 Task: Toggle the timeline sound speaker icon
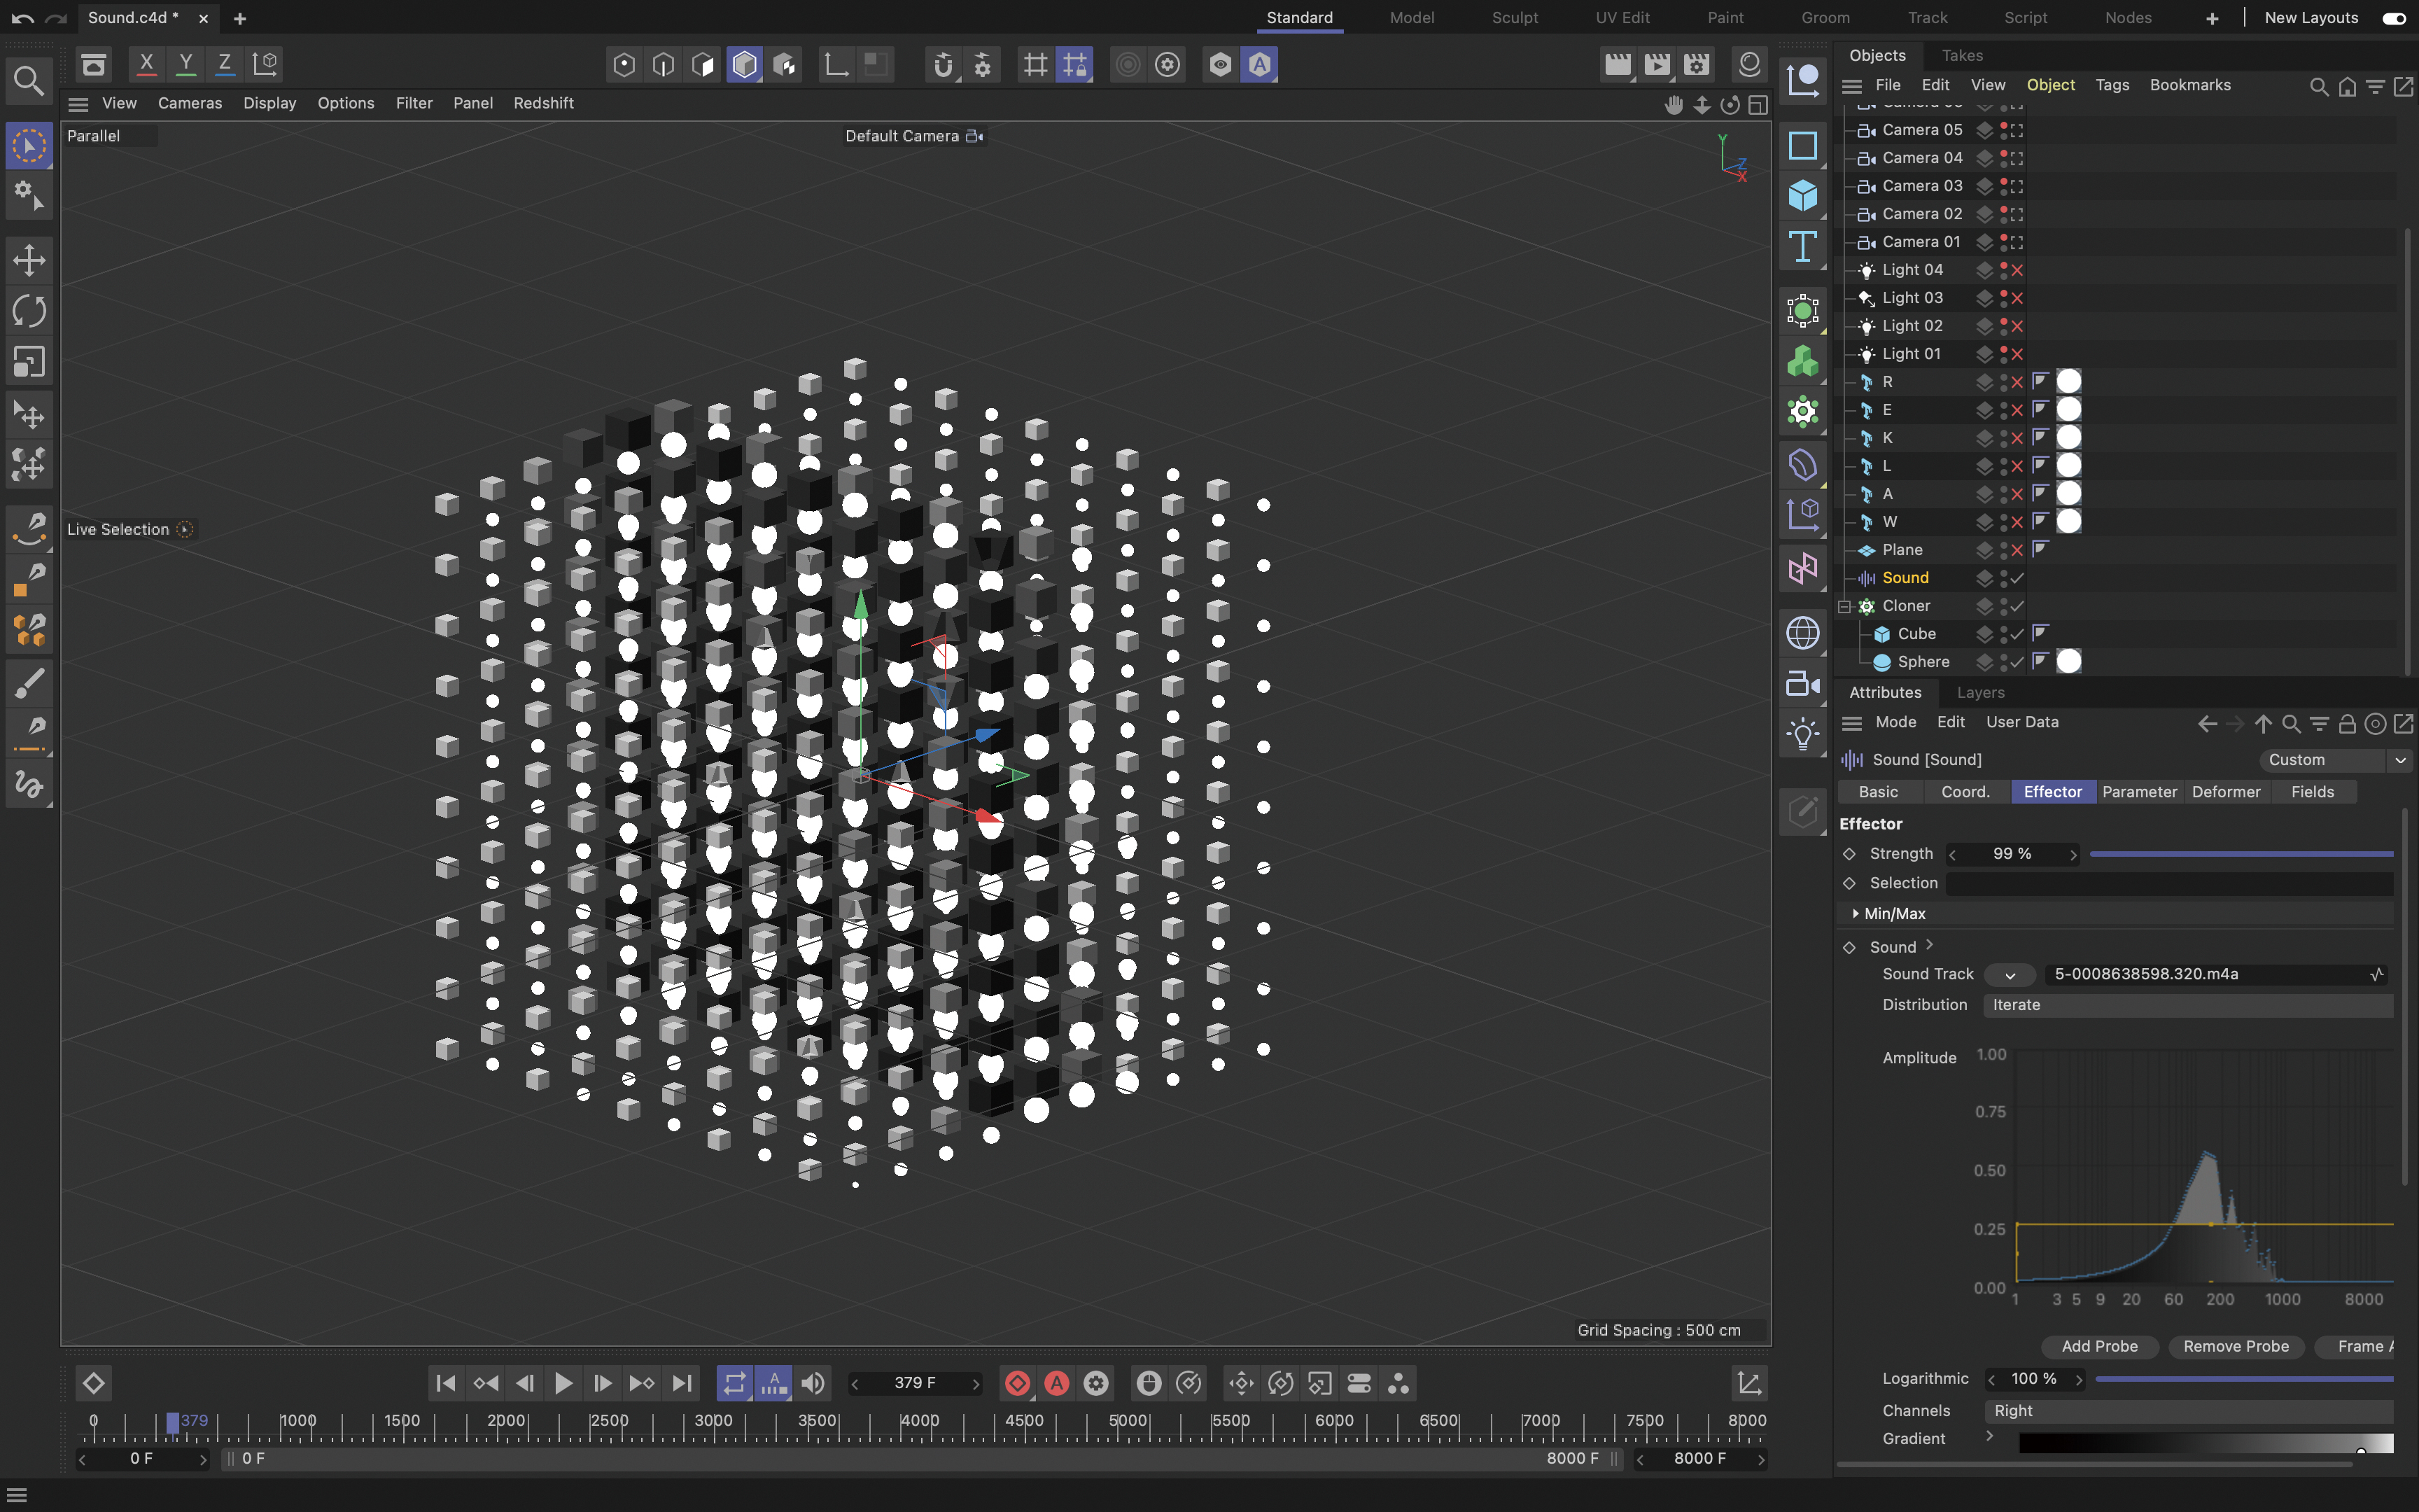click(813, 1383)
